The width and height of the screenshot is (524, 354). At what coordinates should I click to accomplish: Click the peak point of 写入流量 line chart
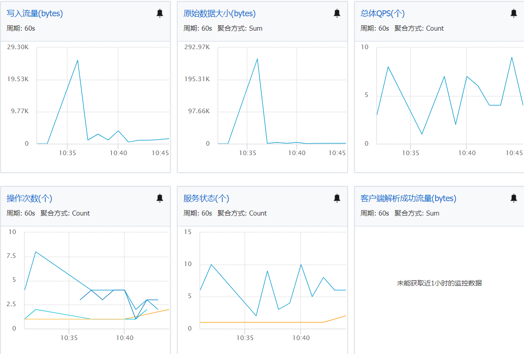(78, 60)
